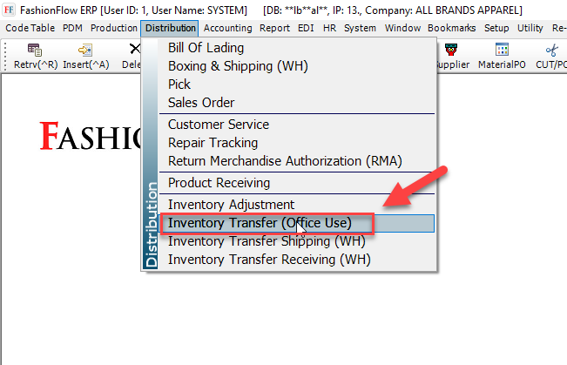
Task: Click the CUT/PO scissors icon
Action: pyautogui.click(x=550, y=51)
